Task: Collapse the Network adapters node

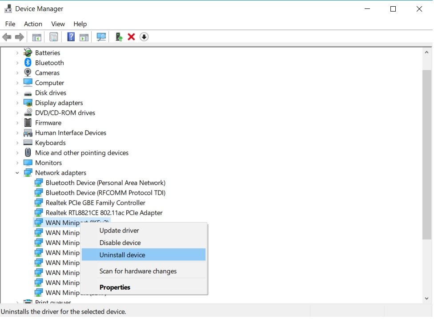Action: (x=17, y=173)
